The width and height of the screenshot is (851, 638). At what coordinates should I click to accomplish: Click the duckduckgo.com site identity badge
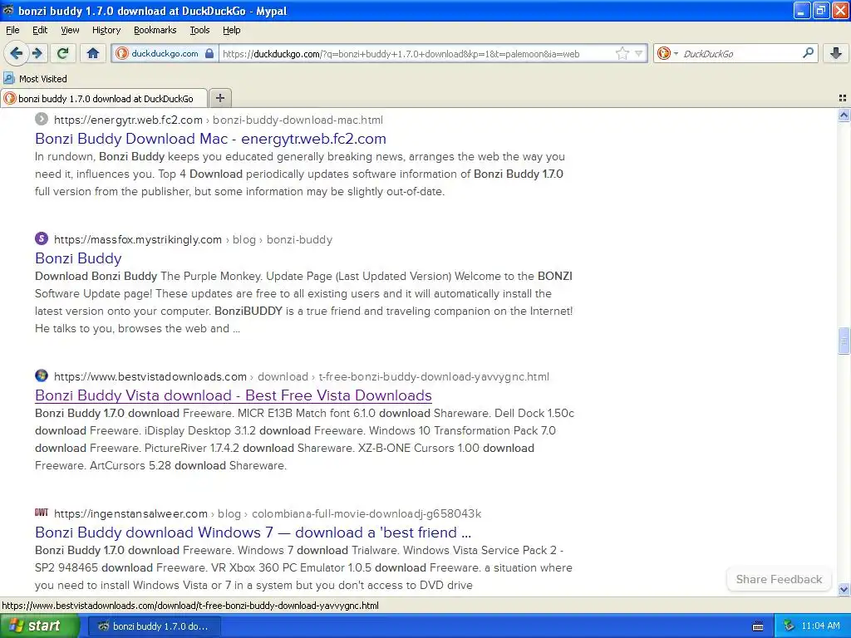pyautogui.click(x=165, y=53)
